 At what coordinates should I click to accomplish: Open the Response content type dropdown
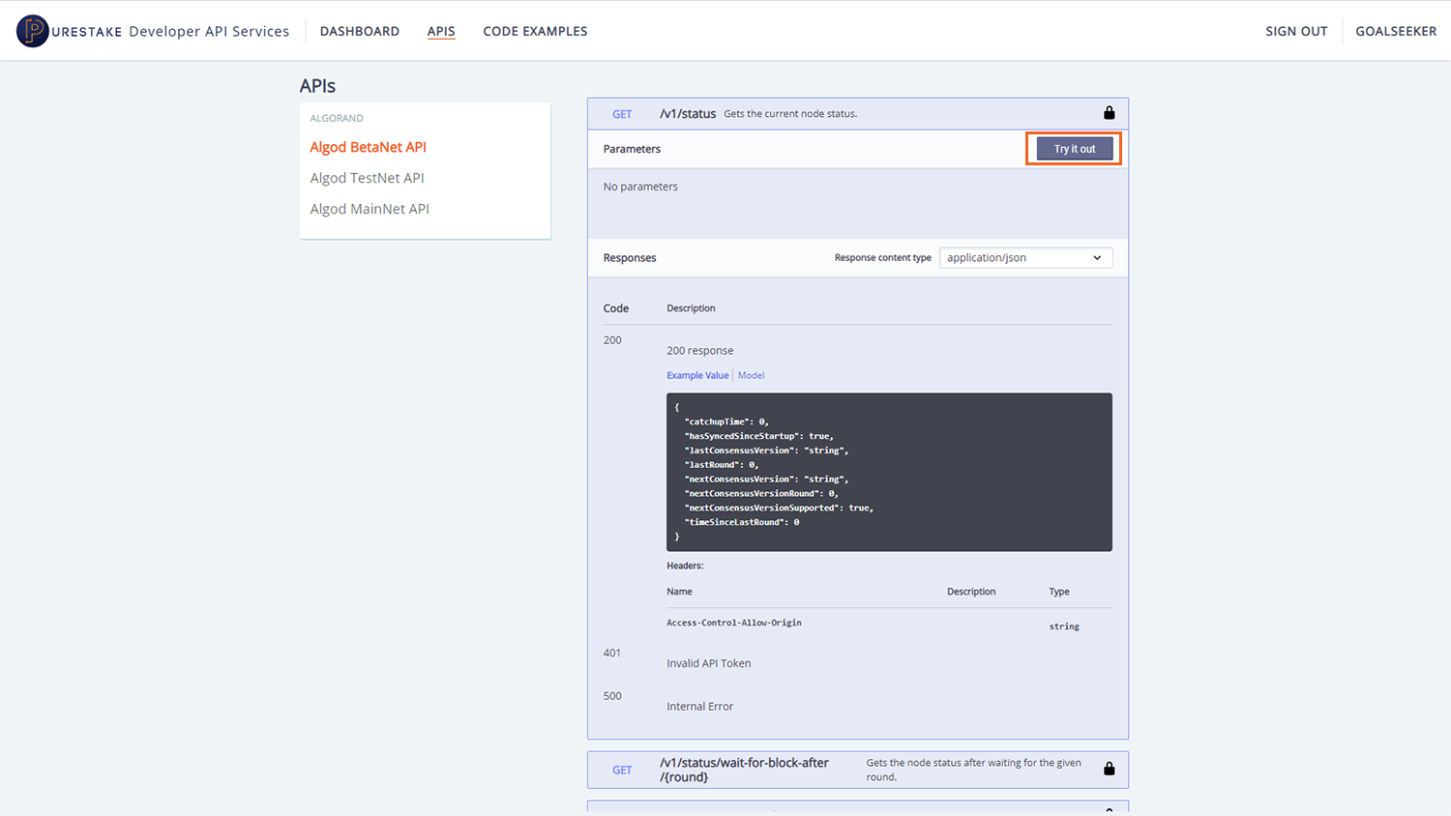1025,257
